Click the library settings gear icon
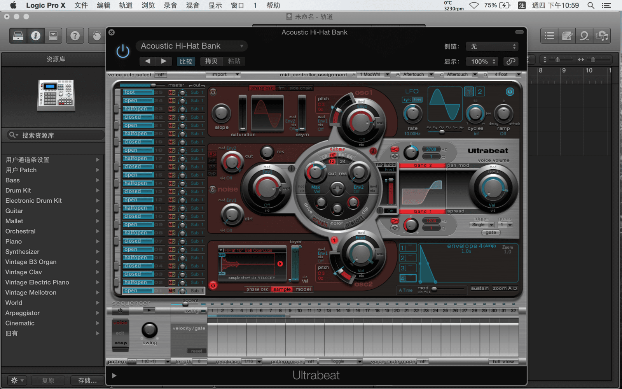 pyautogui.click(x=17, y=380)
